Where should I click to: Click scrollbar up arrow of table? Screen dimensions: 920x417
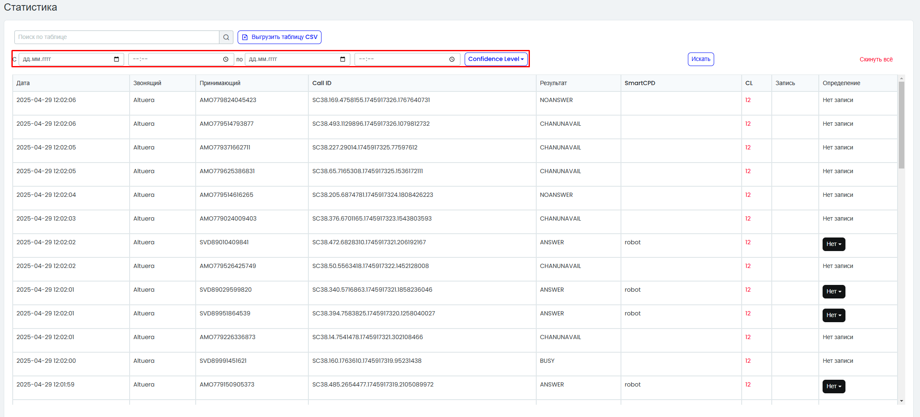[901, 78]
